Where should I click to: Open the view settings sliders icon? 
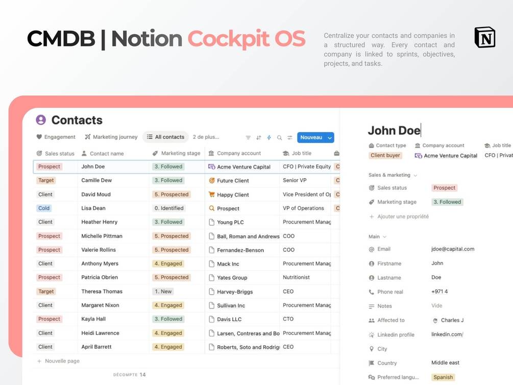290,137
